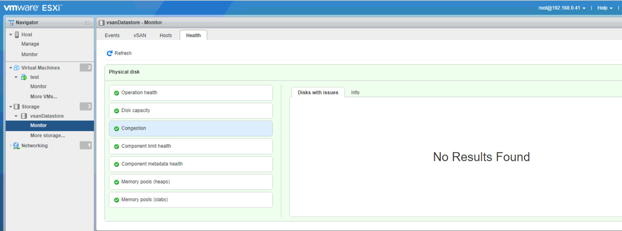This screenshot has width=622, height=231.
Task: Click the Networking globe icon
Action: pyautogui.click(x=16, y=146)
